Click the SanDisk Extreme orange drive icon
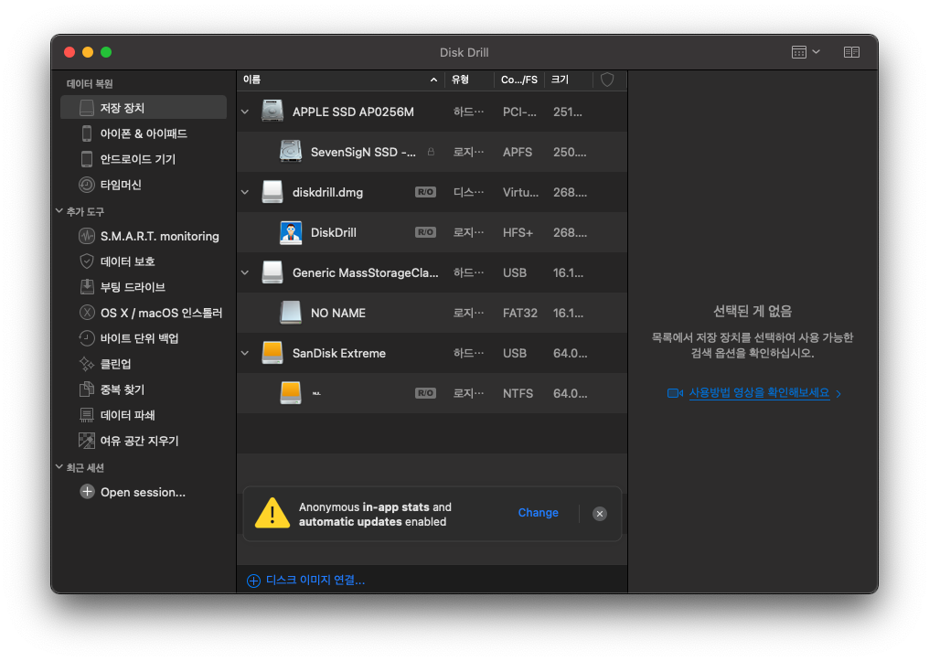This screenshot has height=661, width=929. [x=272, y=352]
